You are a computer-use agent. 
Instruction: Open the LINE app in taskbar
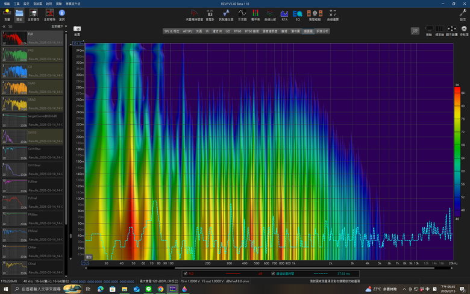pyautogui.click(x=149, y=289)
